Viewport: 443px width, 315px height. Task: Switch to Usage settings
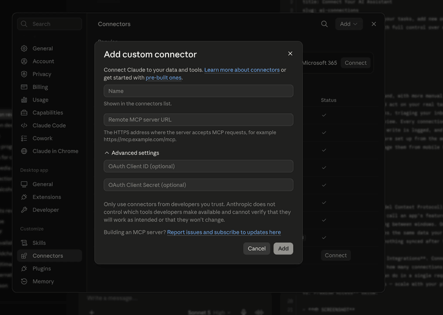50,100
